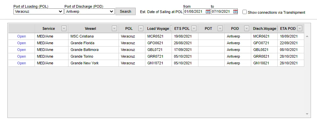Select ETA POD date 18/09/2021

pos(291,37)
